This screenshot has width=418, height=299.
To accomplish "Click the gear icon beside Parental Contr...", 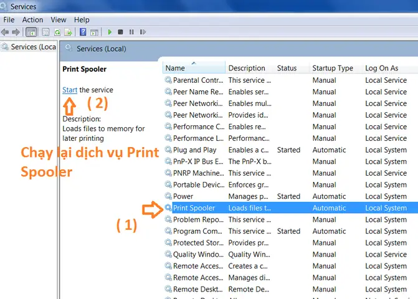I will click(x=168, y=80).
